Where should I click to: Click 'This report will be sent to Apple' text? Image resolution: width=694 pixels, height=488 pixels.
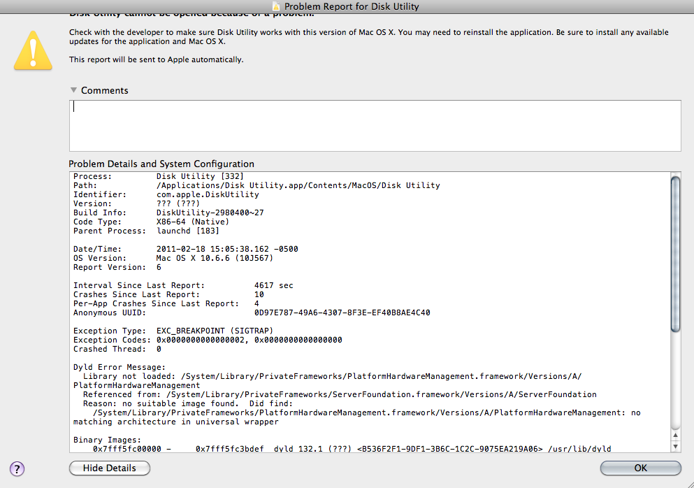(157, 59)
